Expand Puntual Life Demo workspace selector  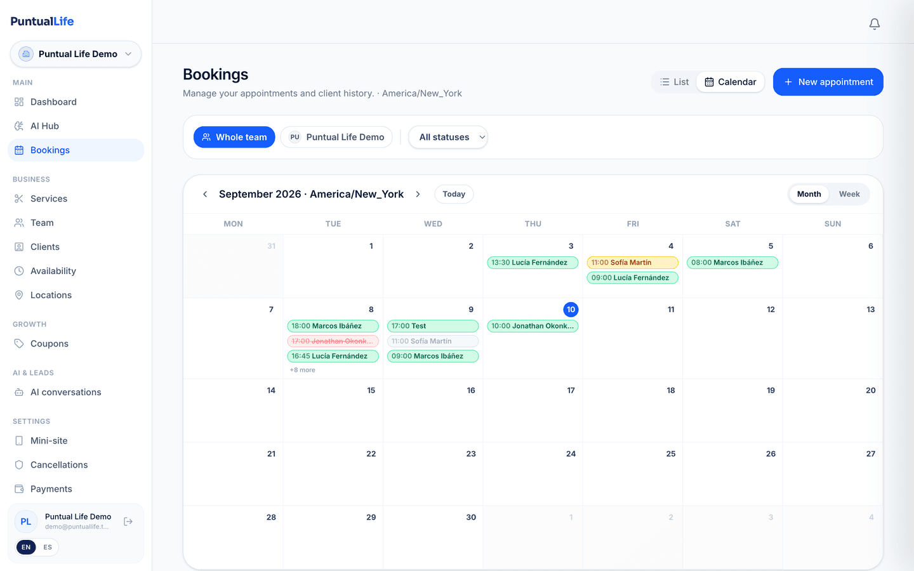click(x=76, y=54)
